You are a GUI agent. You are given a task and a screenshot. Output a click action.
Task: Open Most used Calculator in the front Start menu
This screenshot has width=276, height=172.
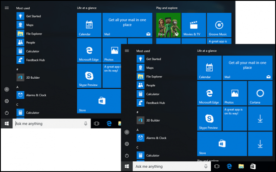tap(148, 94)
